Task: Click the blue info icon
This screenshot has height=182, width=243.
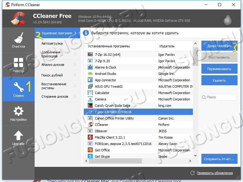Action: 86,33
